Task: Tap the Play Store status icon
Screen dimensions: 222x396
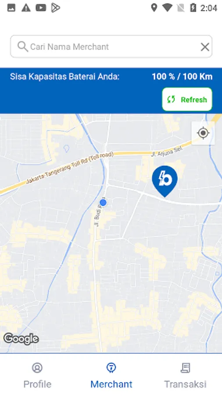Action: click(55, 8)
